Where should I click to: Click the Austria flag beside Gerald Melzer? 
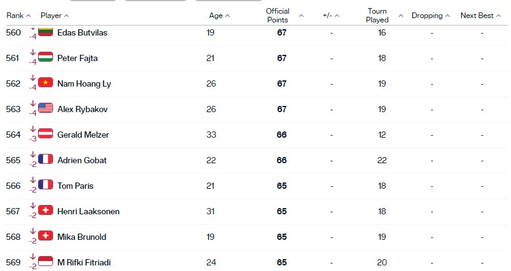[46, 133]
